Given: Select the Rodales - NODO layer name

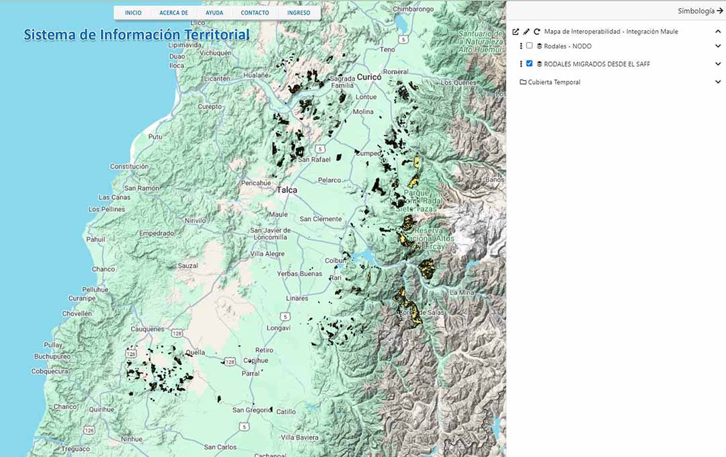Looking at the screenshot, I should click(567, 46).
